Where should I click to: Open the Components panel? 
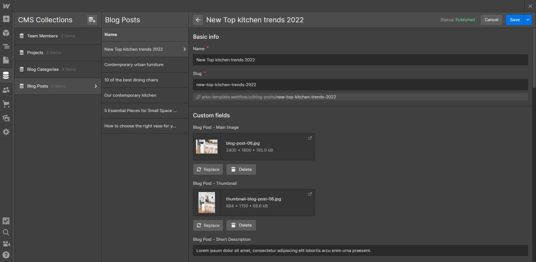[6, 33]
